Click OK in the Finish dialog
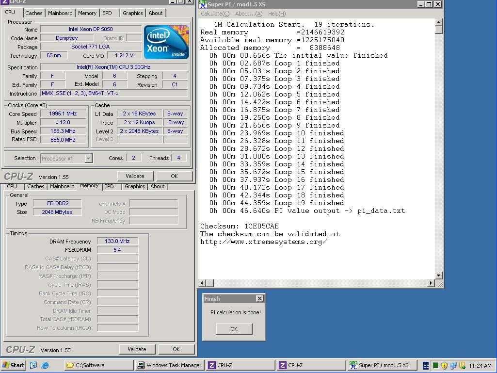497x373 pixels. [x=234, y=329]
